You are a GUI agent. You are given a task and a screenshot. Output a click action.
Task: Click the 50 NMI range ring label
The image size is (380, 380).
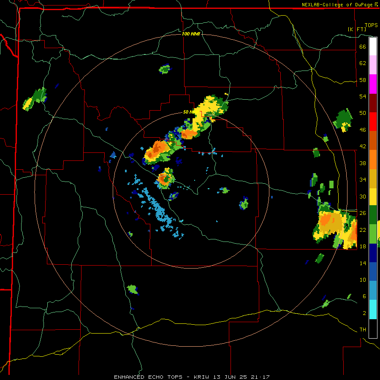(190, 112)
